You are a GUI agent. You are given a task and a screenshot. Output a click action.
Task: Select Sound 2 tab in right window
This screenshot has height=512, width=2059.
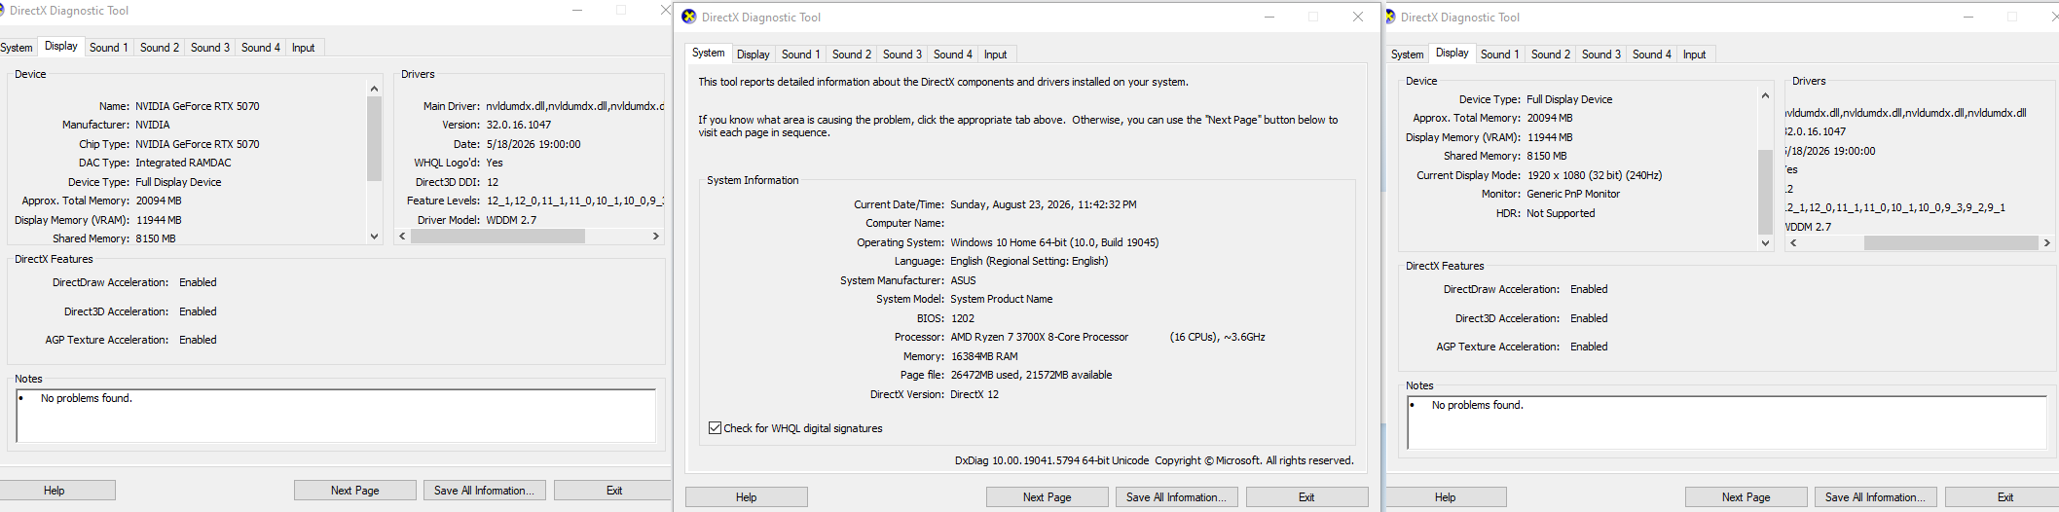(x=1551, y=55)
